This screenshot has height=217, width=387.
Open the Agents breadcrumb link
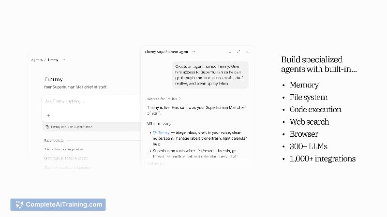[x=37, y=60]
